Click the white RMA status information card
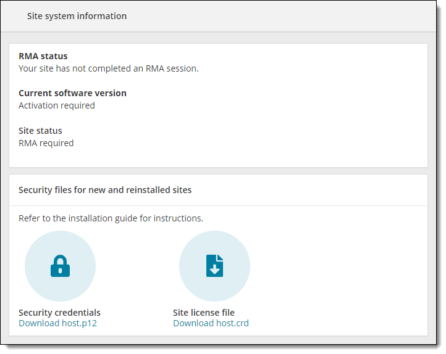The image size is (446, 354). coord(219,105)
